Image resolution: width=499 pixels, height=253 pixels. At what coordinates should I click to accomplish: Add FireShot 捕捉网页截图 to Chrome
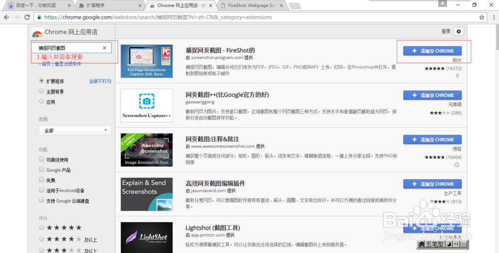point(432,51)
